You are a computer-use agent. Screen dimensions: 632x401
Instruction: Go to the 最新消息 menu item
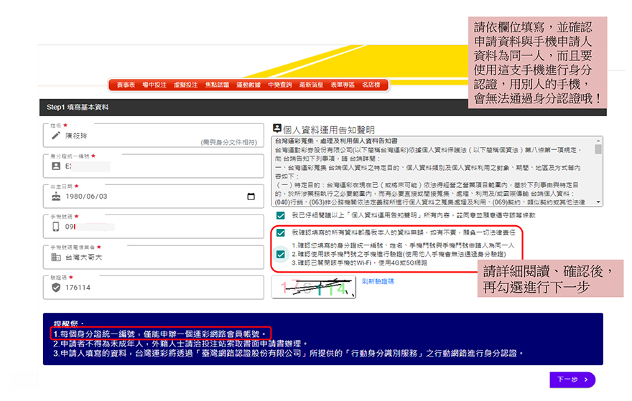pyautogui.click(x=310, y=85)
